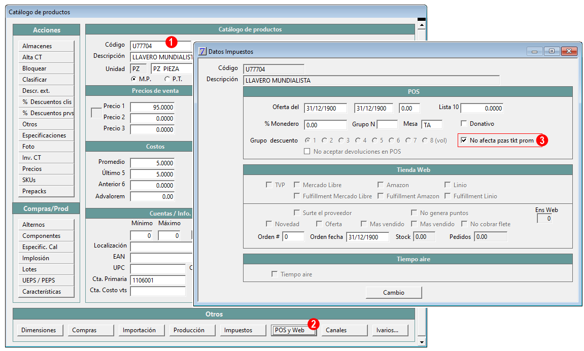
Task: Click the Mesa field showing TA
Action: point(432,125)
